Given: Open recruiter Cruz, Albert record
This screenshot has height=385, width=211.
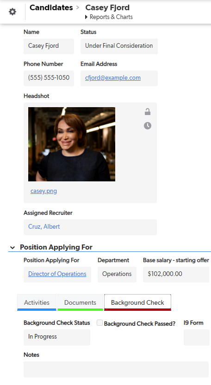Looking at the screenshot, I should pyautogui.click(x=44, y=227).
